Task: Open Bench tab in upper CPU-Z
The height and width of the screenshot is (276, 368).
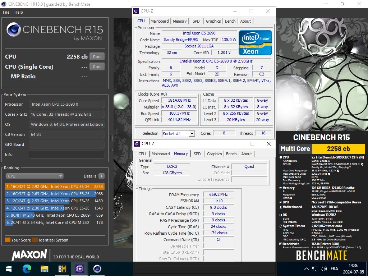Action: click(230, 21)
